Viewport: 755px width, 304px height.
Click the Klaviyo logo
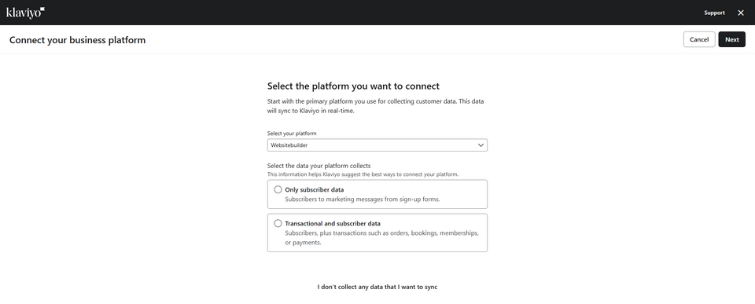click(x=25, y=13)
